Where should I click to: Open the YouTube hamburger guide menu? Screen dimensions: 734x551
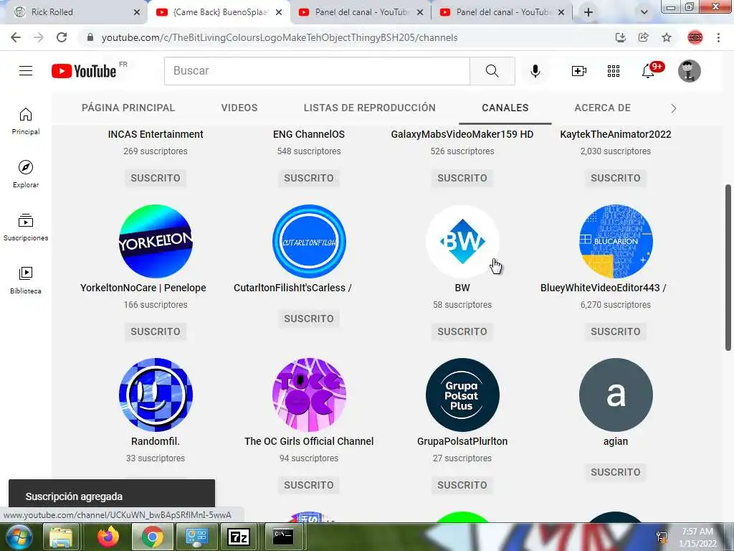(x=26, y=71)
